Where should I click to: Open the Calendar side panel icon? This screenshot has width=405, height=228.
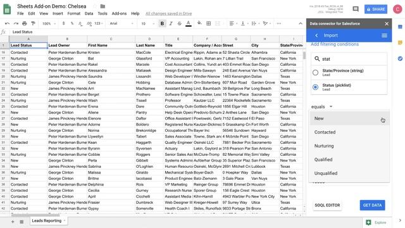[x=400, y=27]
